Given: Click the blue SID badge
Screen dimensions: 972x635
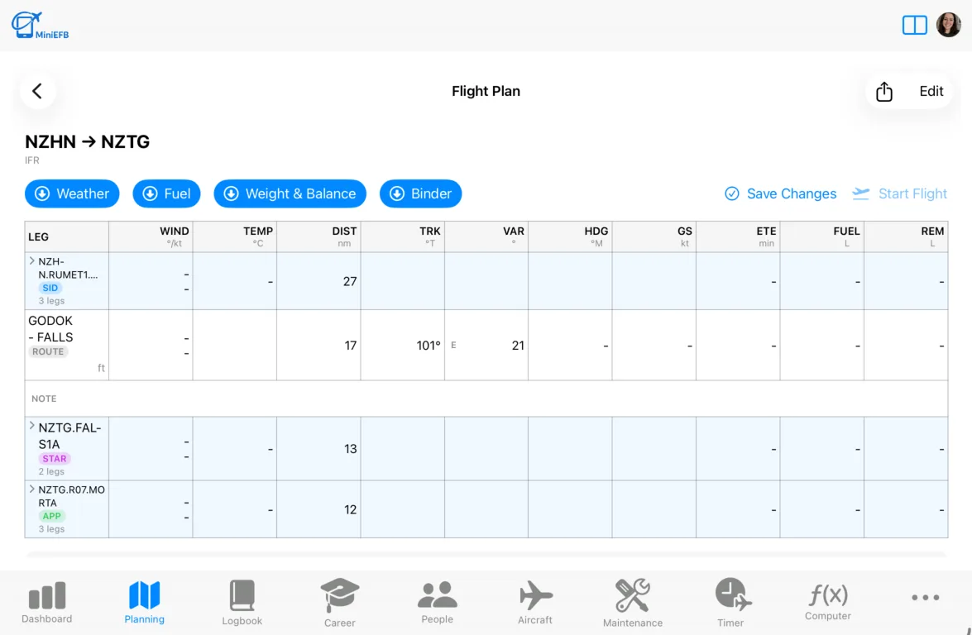Looking at the screenshot, I should [50, 288].
